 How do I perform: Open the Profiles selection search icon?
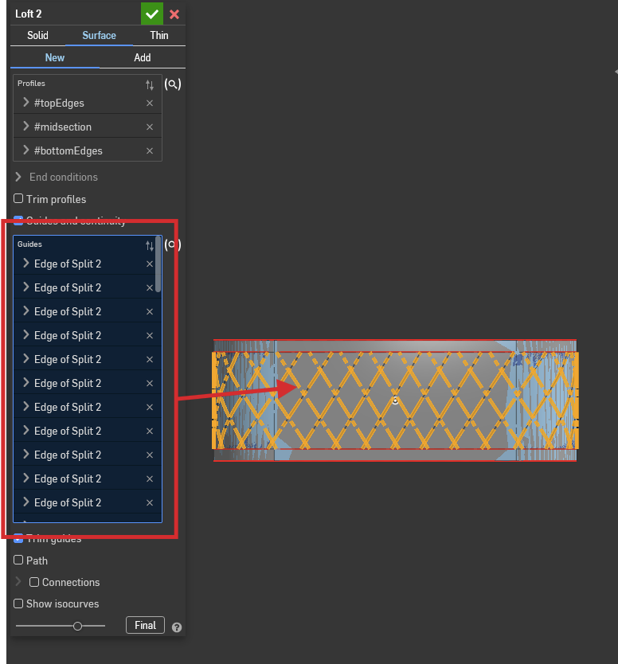pyautogui.click(x=173, y=84)
